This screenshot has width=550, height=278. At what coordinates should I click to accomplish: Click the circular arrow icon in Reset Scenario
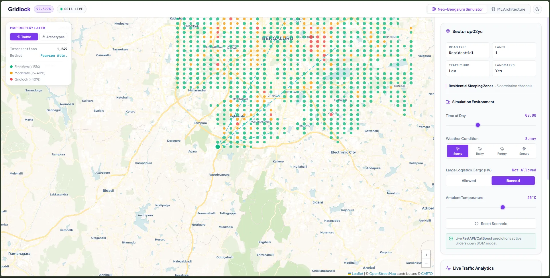point(477,224)
